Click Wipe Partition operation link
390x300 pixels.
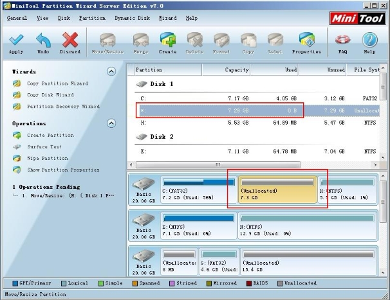(x=48, y=158)
